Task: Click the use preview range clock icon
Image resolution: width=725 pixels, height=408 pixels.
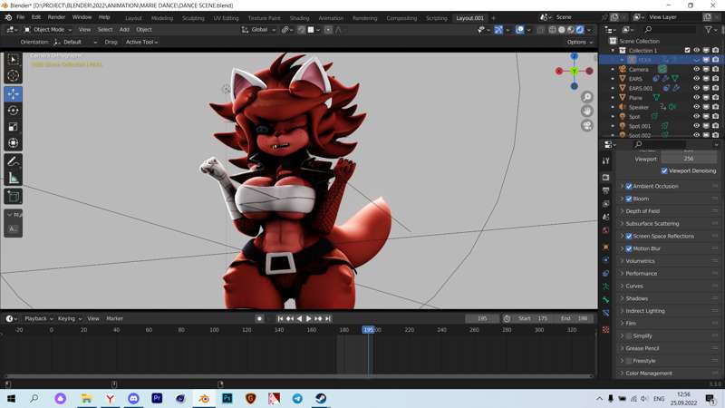Action: click(x=507, y=319)
